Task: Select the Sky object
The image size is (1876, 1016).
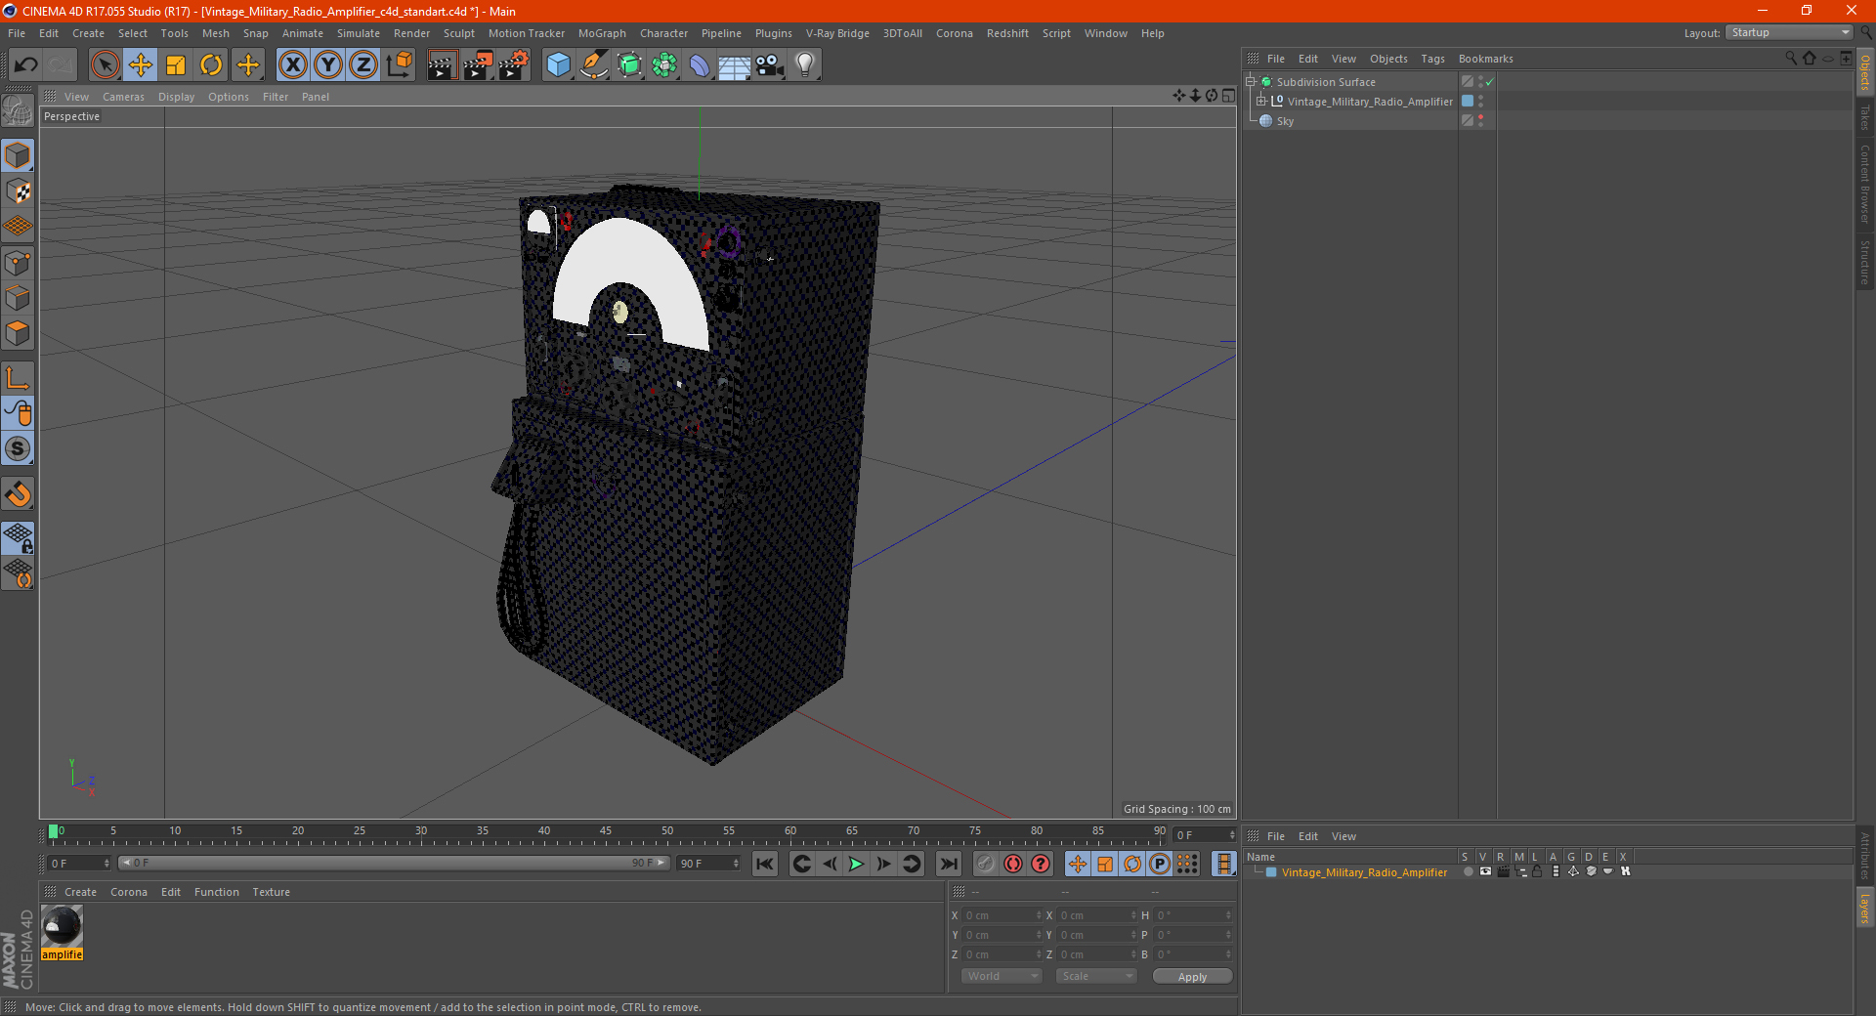Action: click(1285, 121)
